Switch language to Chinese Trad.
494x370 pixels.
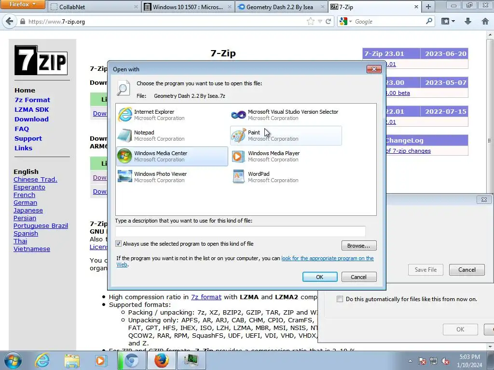[x=35, y=179]
